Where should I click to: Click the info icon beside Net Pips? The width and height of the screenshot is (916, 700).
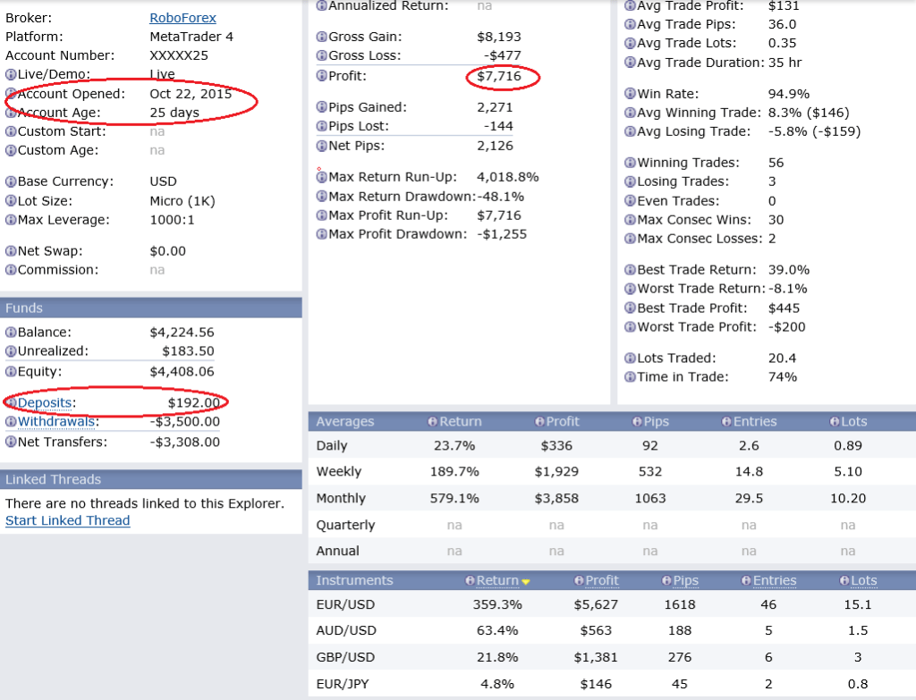(x=322, y=146)
